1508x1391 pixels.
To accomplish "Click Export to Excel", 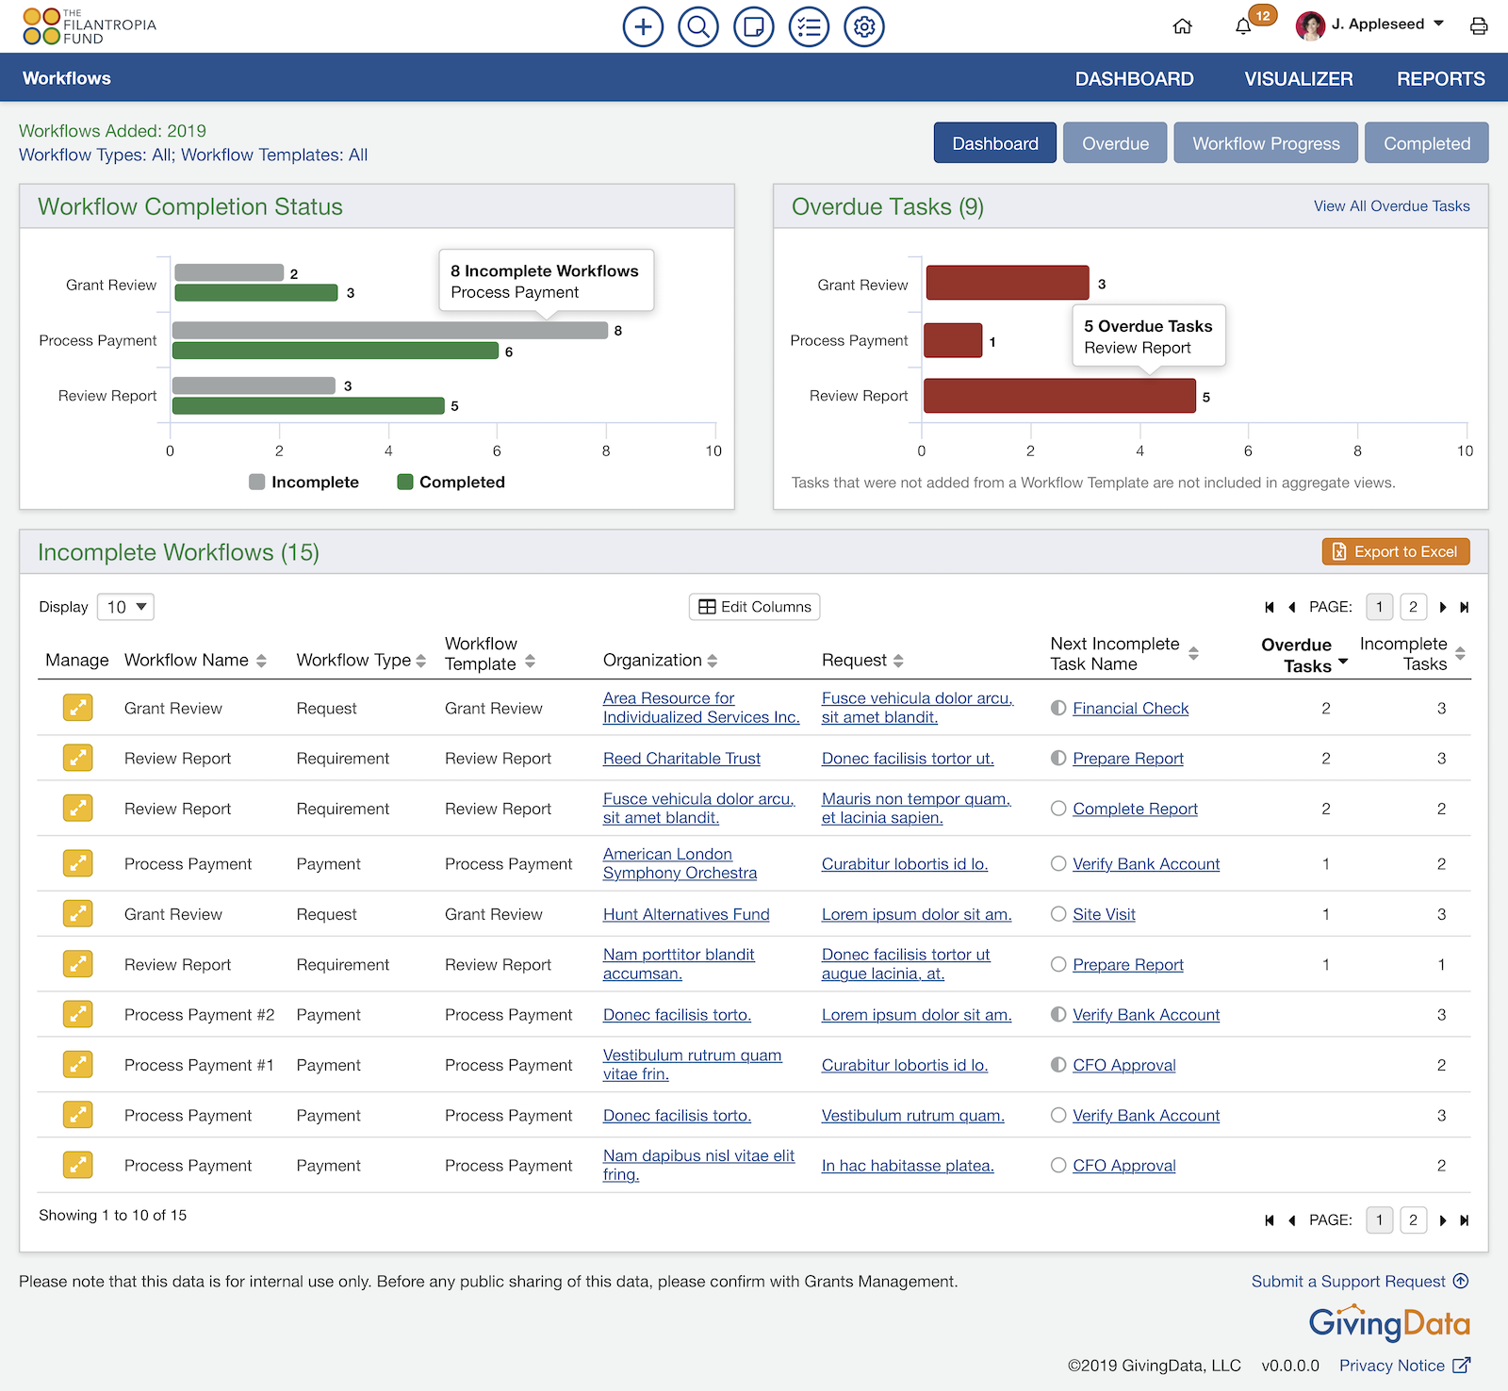I will point(1396,551).
